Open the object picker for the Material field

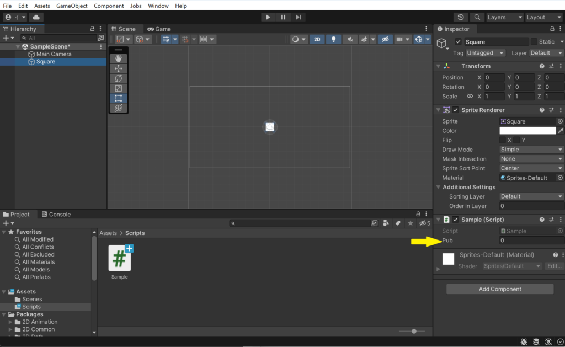tap(560, 178)
